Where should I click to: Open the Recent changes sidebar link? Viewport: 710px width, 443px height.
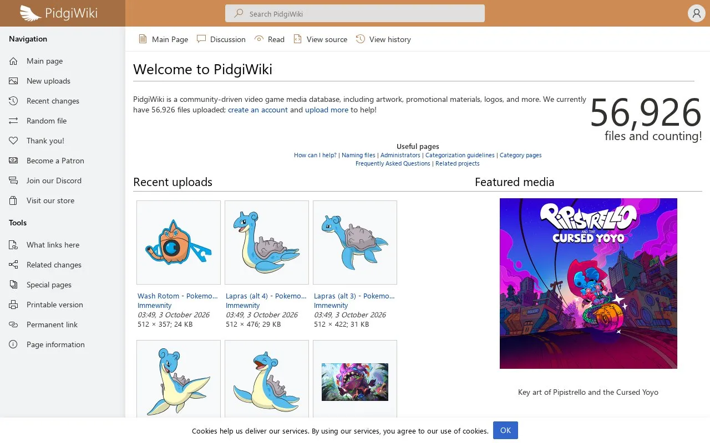(53, 101)
